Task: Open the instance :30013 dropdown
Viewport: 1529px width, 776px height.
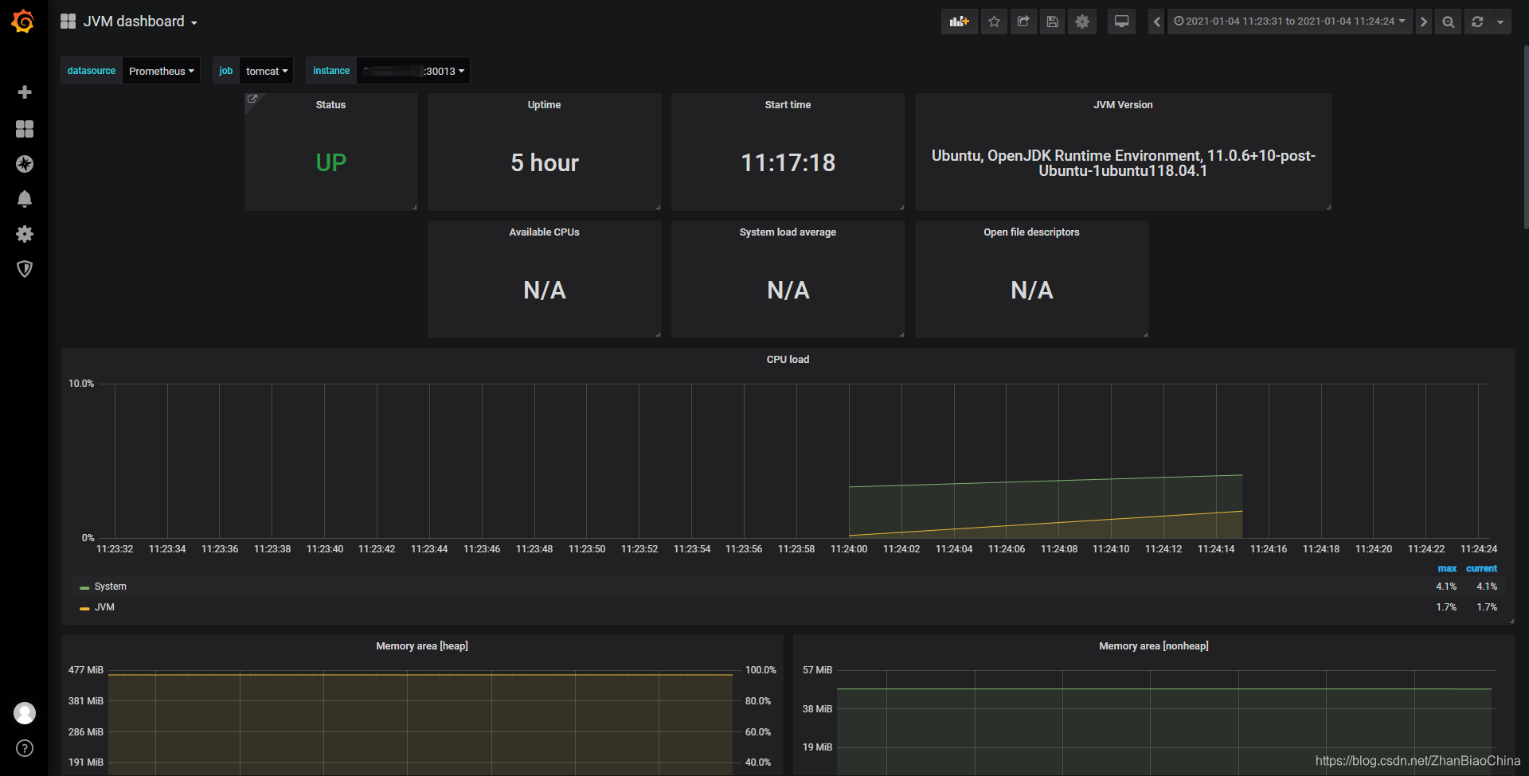Action: tap(413, 71)
